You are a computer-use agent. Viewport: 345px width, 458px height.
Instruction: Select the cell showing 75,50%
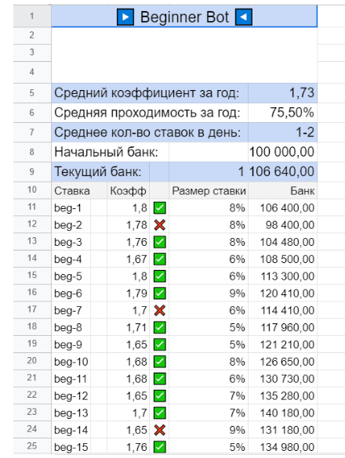(x=283, y=113)
